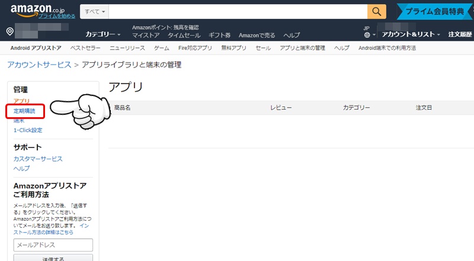This screenshot has width=474, height=261.
Task: Select ベストセラー in app store subnav
Action: [85, 48]
